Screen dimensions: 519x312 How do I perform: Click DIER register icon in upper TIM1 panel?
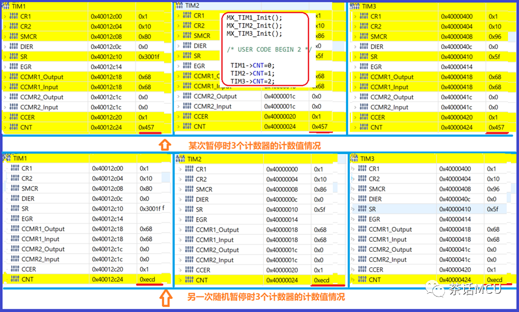[x=14, y=46]
